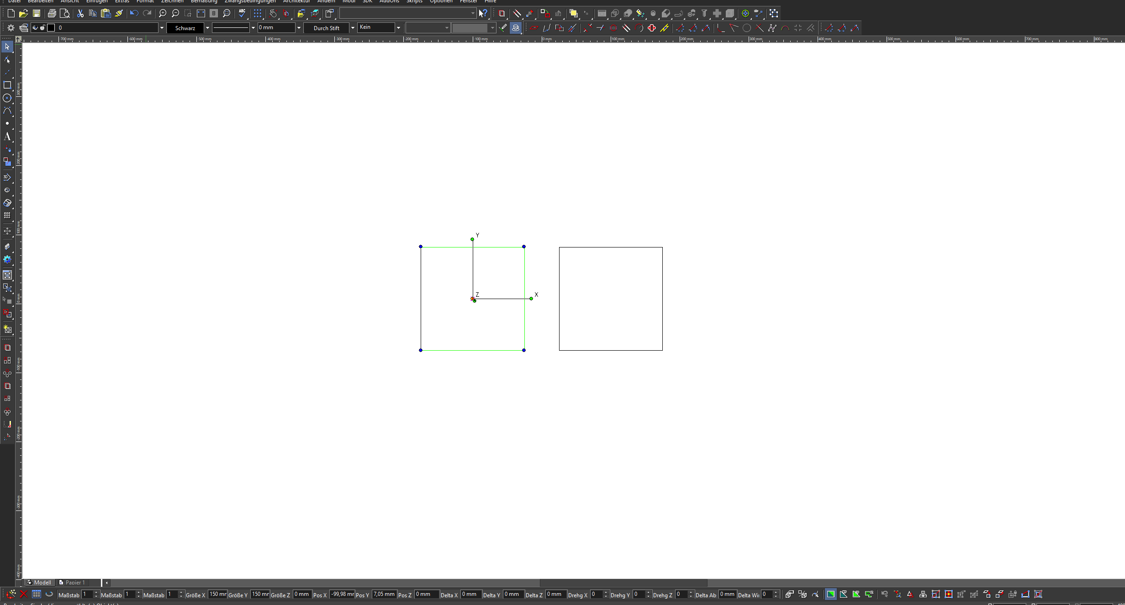Image resolution: width=1125 pixels, height=605 pixels.
Task: Increase the first Maßstab spinner
Action: tap(96, 592)
